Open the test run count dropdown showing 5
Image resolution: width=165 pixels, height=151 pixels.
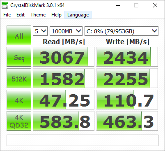[x=40, y=31]
